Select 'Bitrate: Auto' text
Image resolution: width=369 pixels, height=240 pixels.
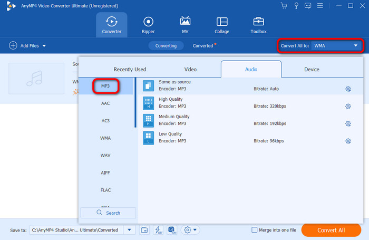pyautogui.click(x=266, y=89)
